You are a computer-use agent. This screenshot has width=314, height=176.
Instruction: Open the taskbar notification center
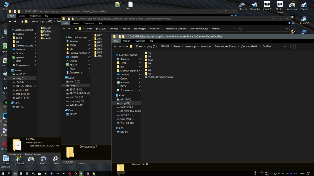(x=309, y=173)
